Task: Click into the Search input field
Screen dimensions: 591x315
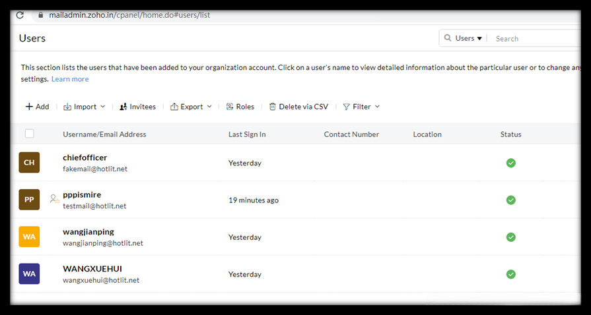Action: [535, 39]
